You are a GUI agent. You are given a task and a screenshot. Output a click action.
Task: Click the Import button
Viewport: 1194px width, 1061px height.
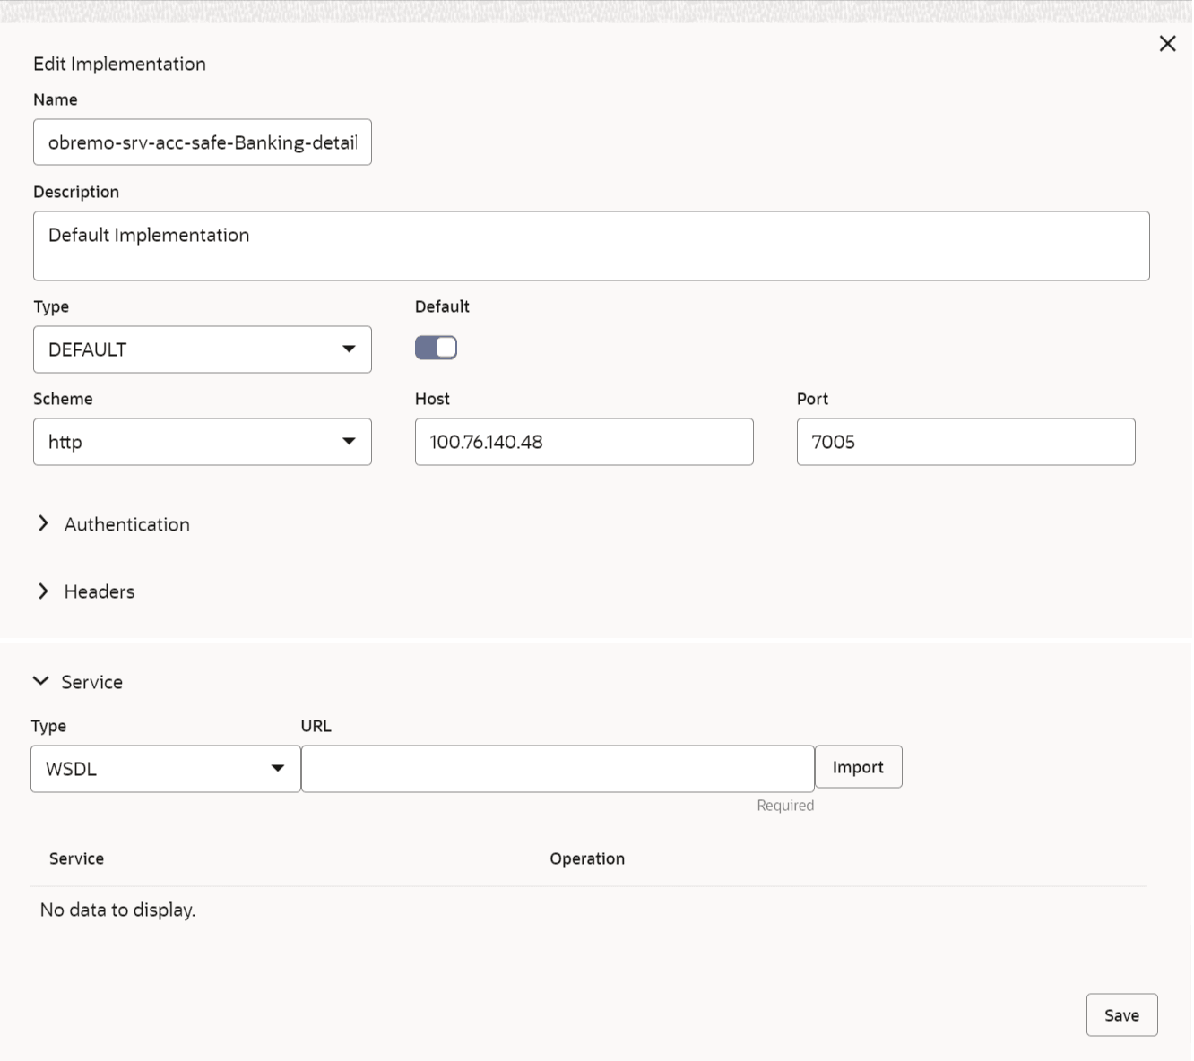pos(858,767)
